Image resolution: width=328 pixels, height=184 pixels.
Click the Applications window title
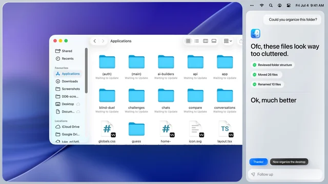(121, 41)
